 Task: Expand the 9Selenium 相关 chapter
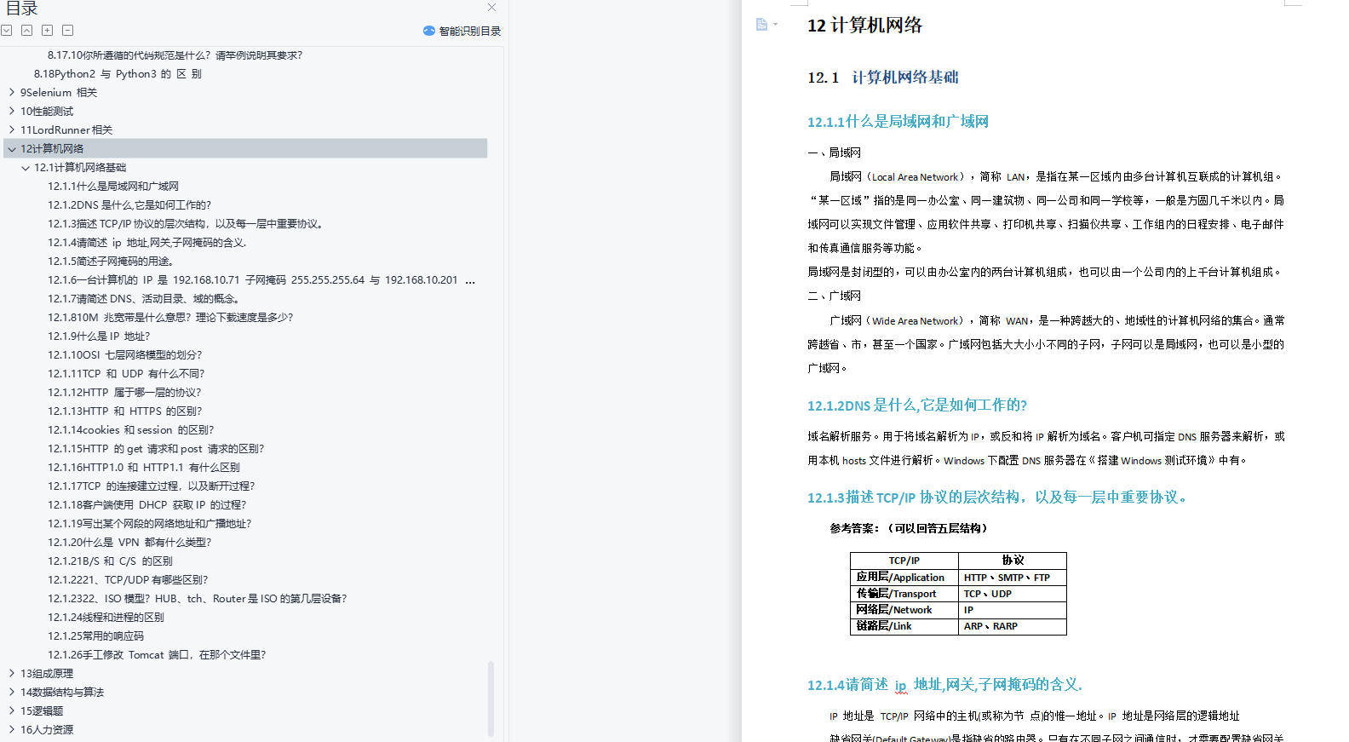(x=11, y=92)
